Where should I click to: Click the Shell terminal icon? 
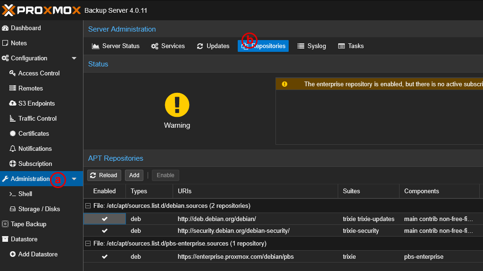pyautogui.click(x=13, y=194)
